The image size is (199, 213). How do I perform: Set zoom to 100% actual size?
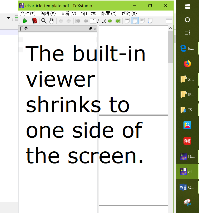click(x=127, y=21)
